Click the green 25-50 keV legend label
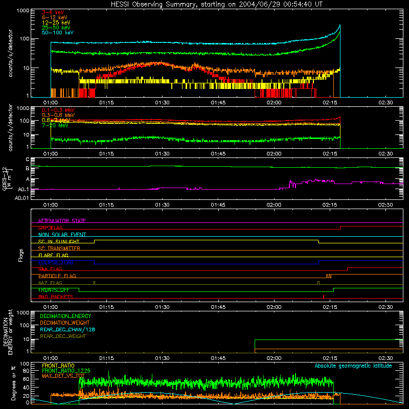Viewport: 409px width, 409px height. click(x=56, y=28)
